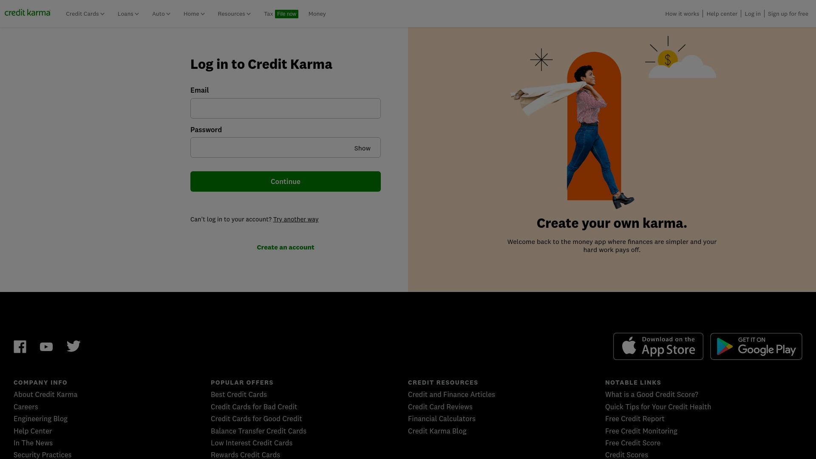The height and width of the screenshot is (459, 816).
Task: Tap the Download on the App Store badge
Action: click(658, 346)
